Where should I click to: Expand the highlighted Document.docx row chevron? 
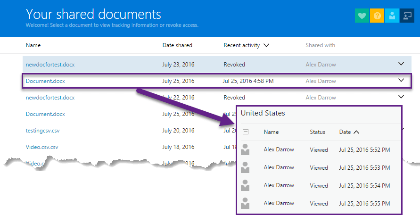(x=401, y=81)
